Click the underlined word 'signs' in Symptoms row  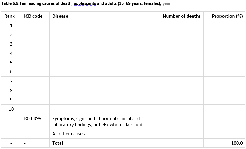[81, 118]
